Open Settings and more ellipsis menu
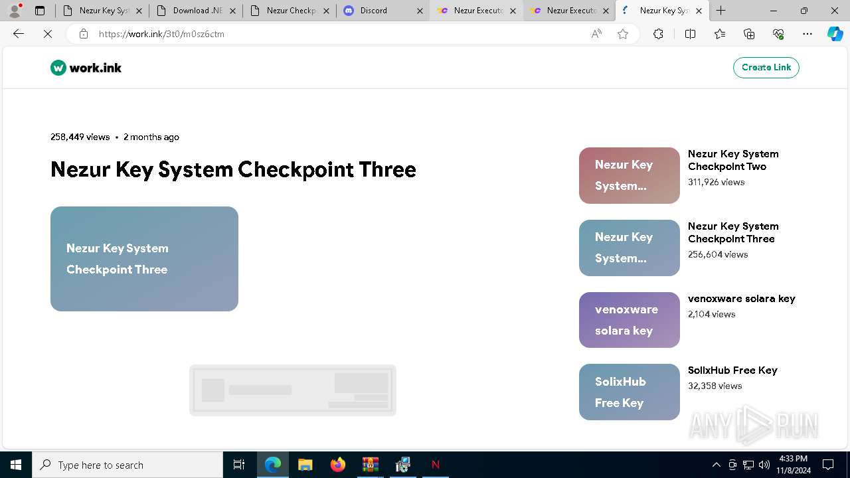Viewport: 850px width, 478px height. pos(807,34)
